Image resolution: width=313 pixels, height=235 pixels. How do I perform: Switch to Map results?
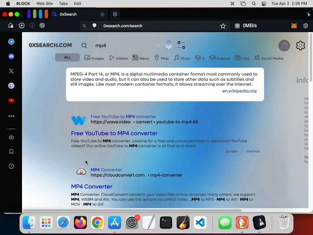[161, 58]
